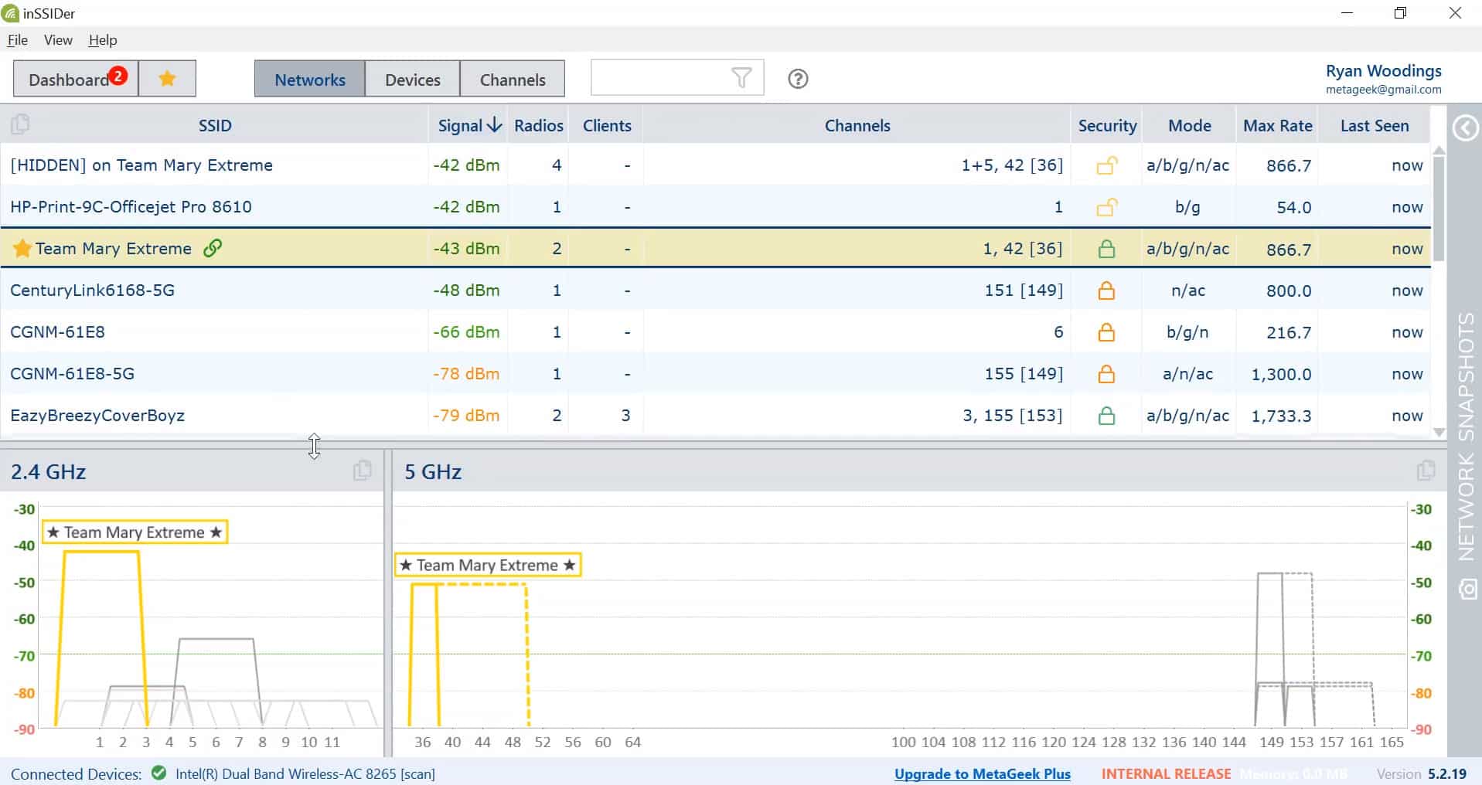
Task: Click the inSSIDer app icon in title bar
Action: point(10,13)
